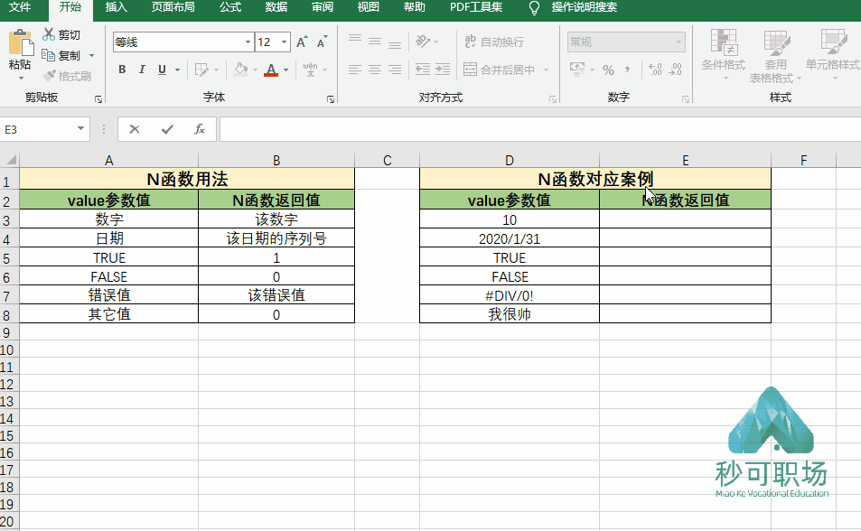Select cell containing 2020/1/31

pos(510,238)
